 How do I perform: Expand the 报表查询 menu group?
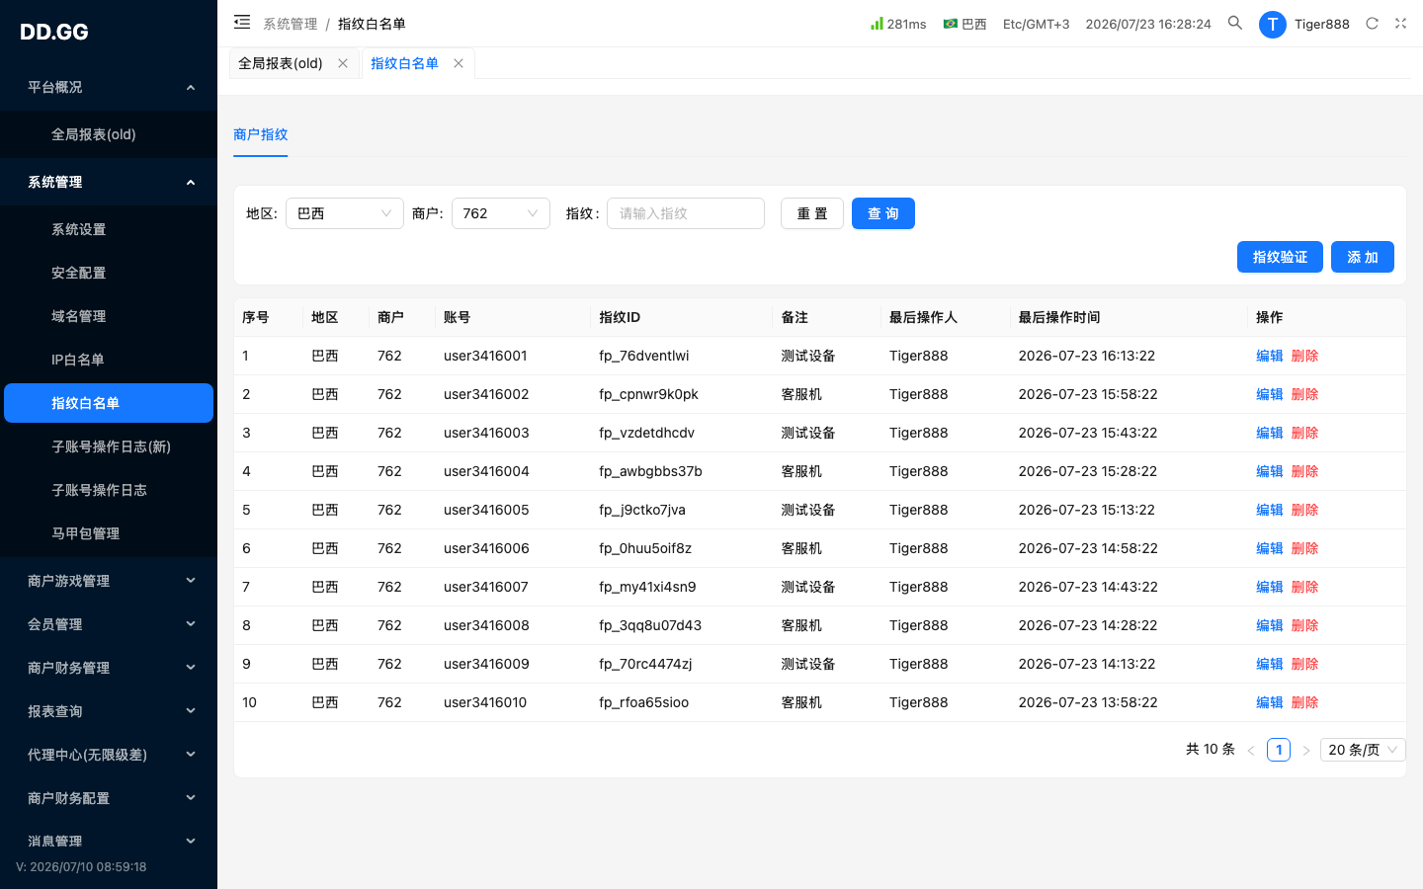109,711
